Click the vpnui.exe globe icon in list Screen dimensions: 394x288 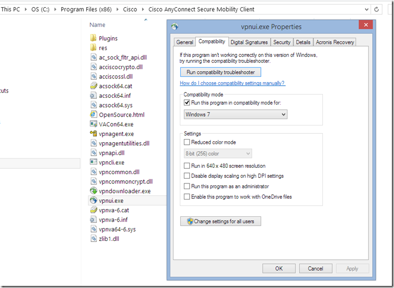[93, 200]
